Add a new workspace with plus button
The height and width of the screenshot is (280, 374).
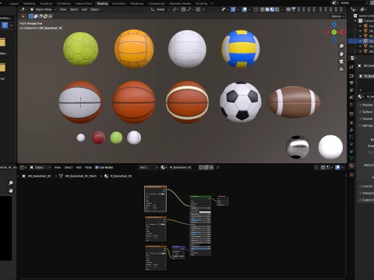coord(212,4)
